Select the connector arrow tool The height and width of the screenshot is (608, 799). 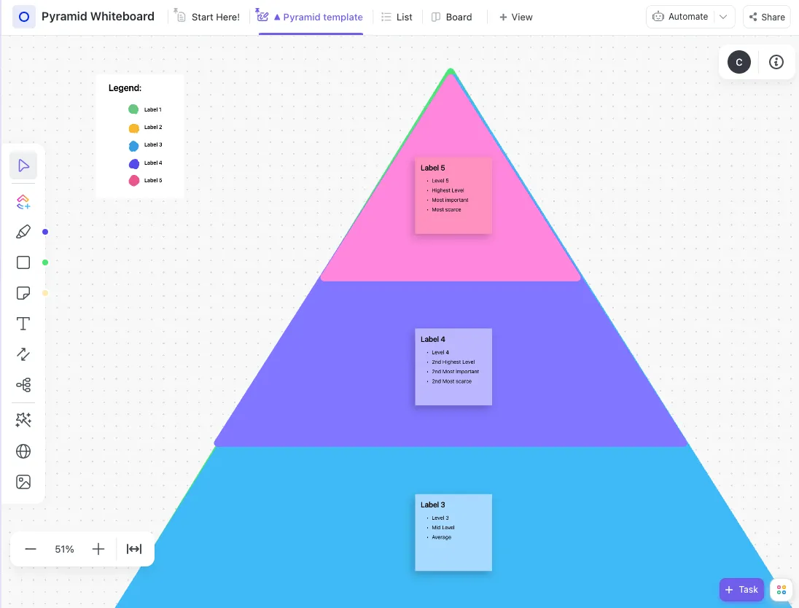[23, 354]
